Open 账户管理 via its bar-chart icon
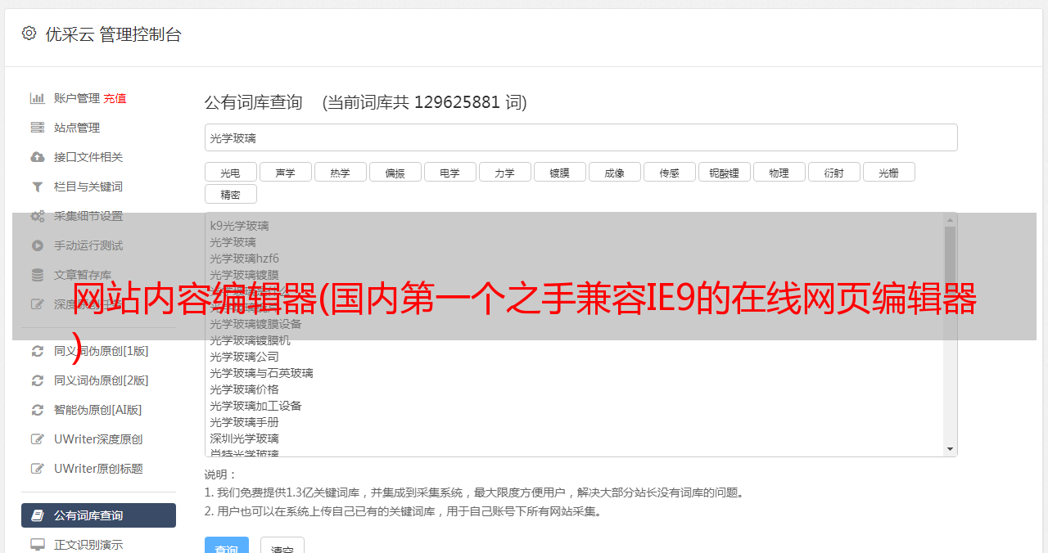This screenshot has width=1048, height=553. [x=37, y=98]
